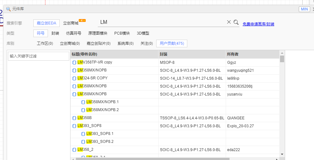The width and height of the screenshot is (314, 160).
Task: Click the sub-part icon for LM393_SOP8.2
Action: click(83, 142)
